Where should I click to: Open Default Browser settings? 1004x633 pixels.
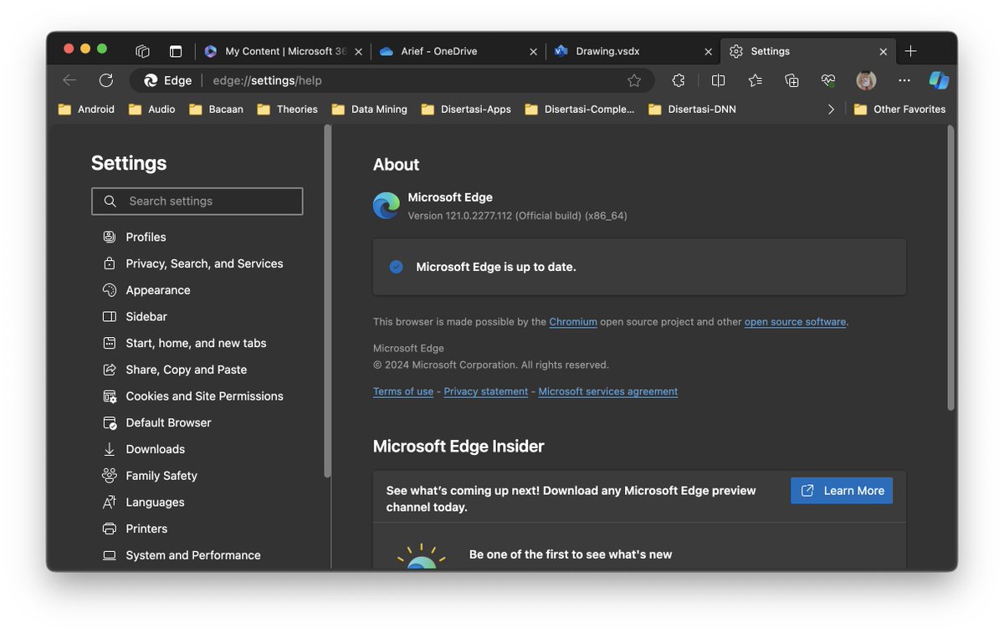156,422
